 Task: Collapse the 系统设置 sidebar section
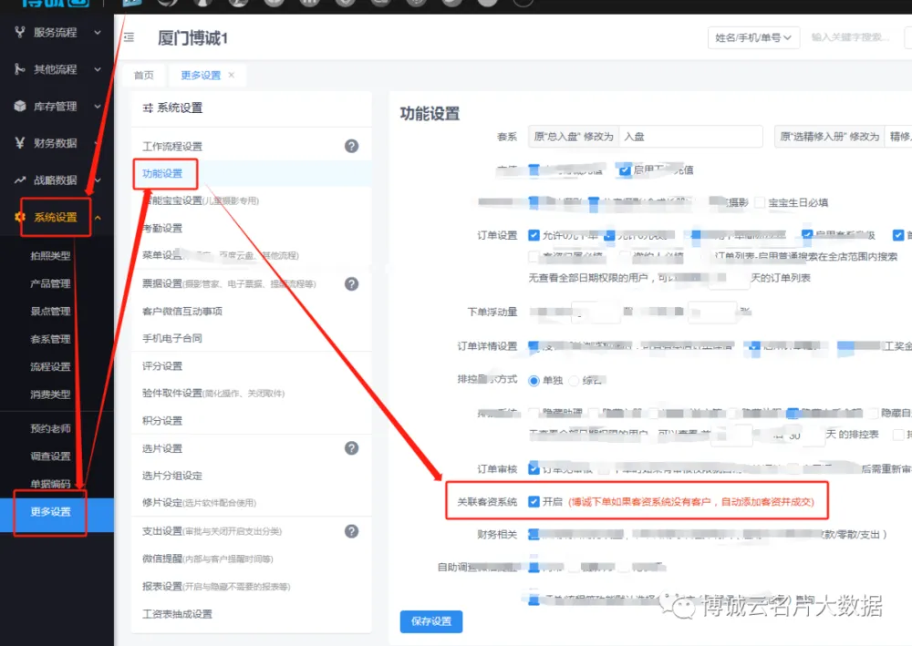tap(98, 218)
